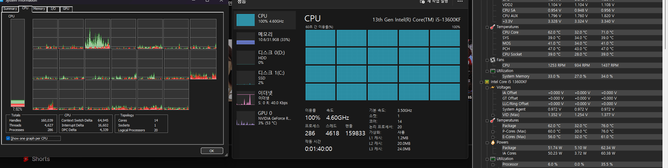Viewport: 668px width, 168px height.
Task: Open the I/O tab
Action: coord(53,9)
